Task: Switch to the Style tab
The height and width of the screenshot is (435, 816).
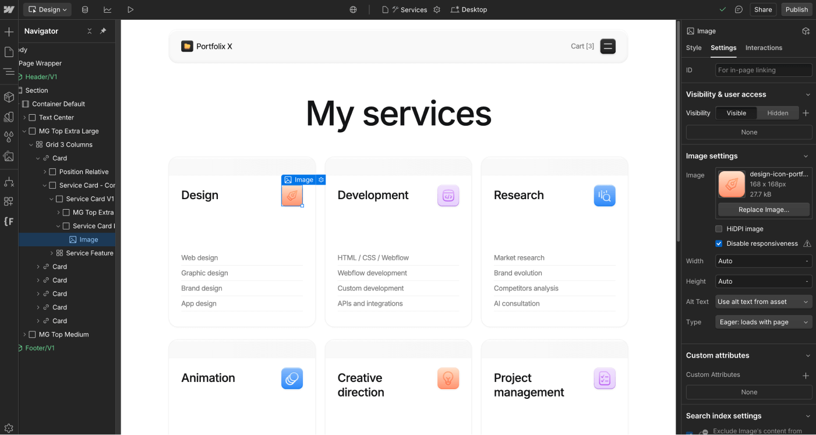Action: click(x=693, y=48)
